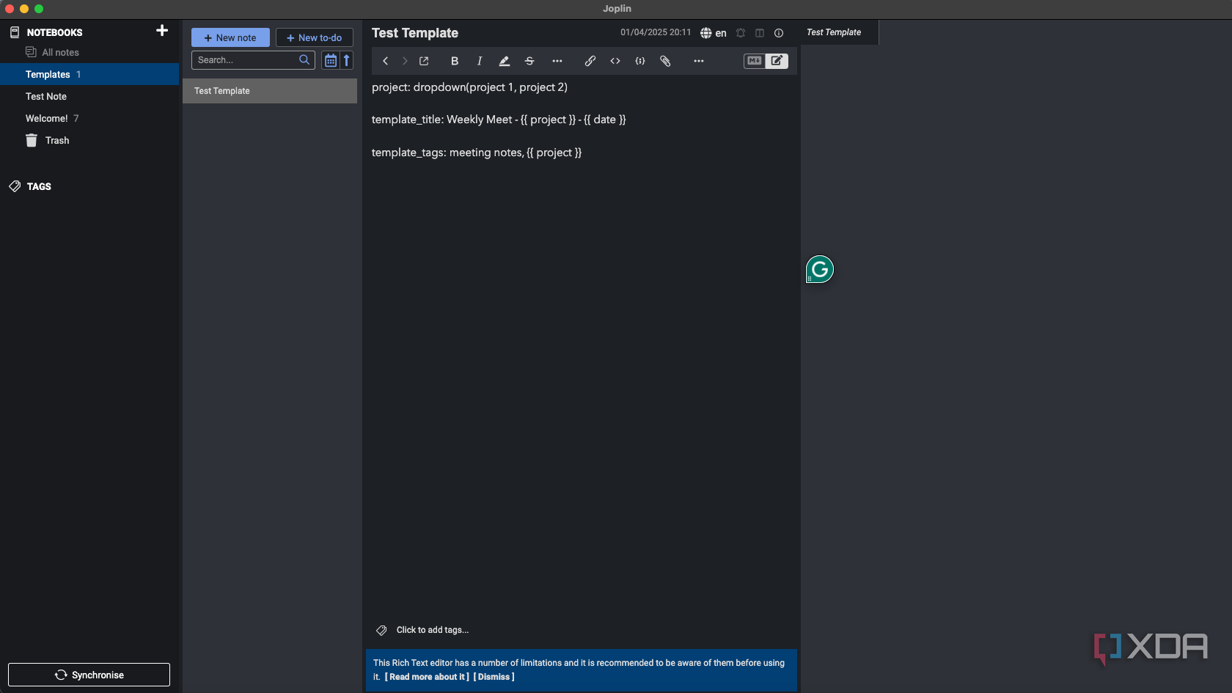This screenshot has height=693, width=1232.
Task: Switch to the Markdown editor toggle
Action: [x=754, y=61]
